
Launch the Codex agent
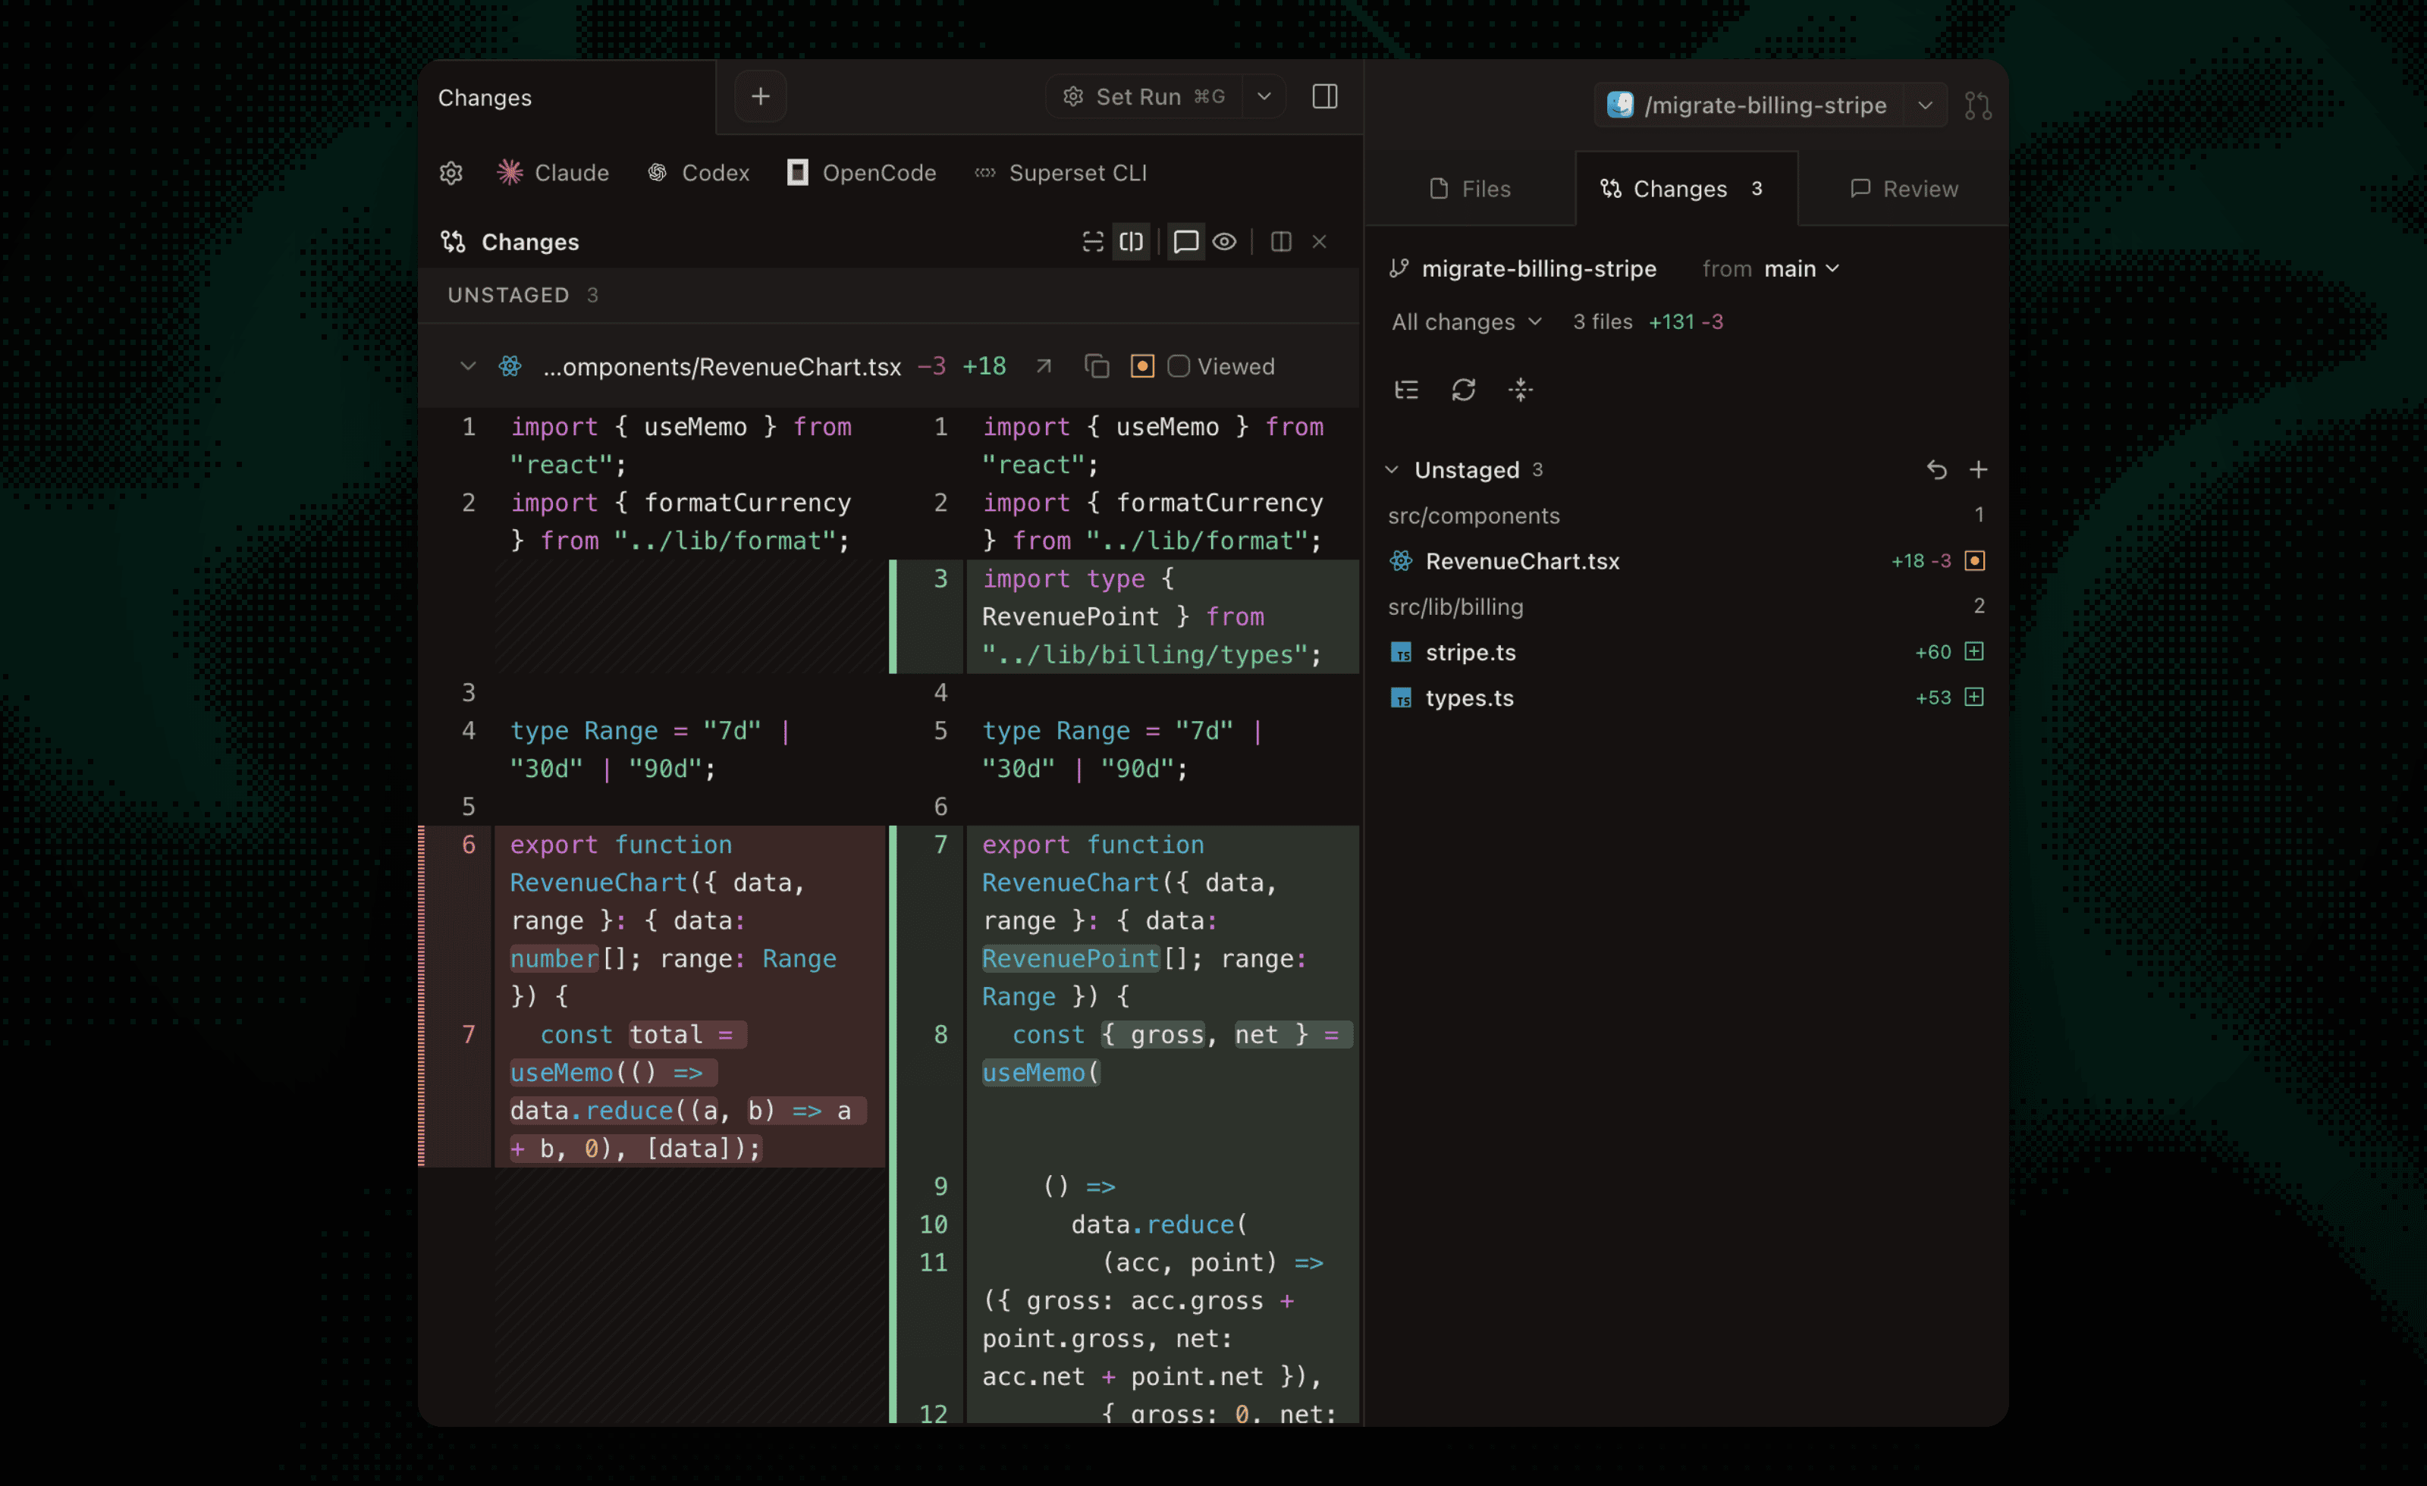pos(699,174)
